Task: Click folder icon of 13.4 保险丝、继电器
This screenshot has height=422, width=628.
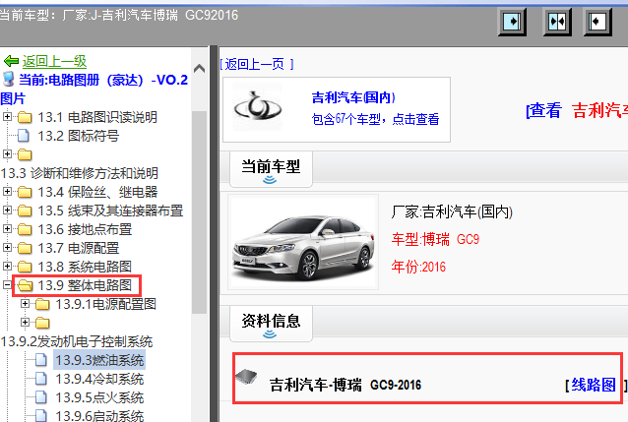Action: [25, 192]
